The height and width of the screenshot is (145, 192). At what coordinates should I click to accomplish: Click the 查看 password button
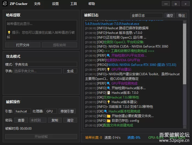pyautogui.click(x=21, y=120)
